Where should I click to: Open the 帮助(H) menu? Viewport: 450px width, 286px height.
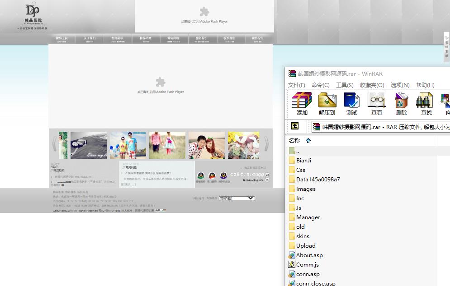425,85
